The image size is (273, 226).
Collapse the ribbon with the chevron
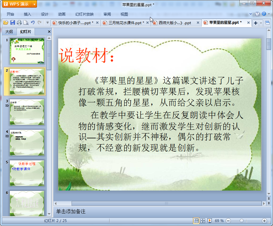pyautogui.click(x=251, y=14)
